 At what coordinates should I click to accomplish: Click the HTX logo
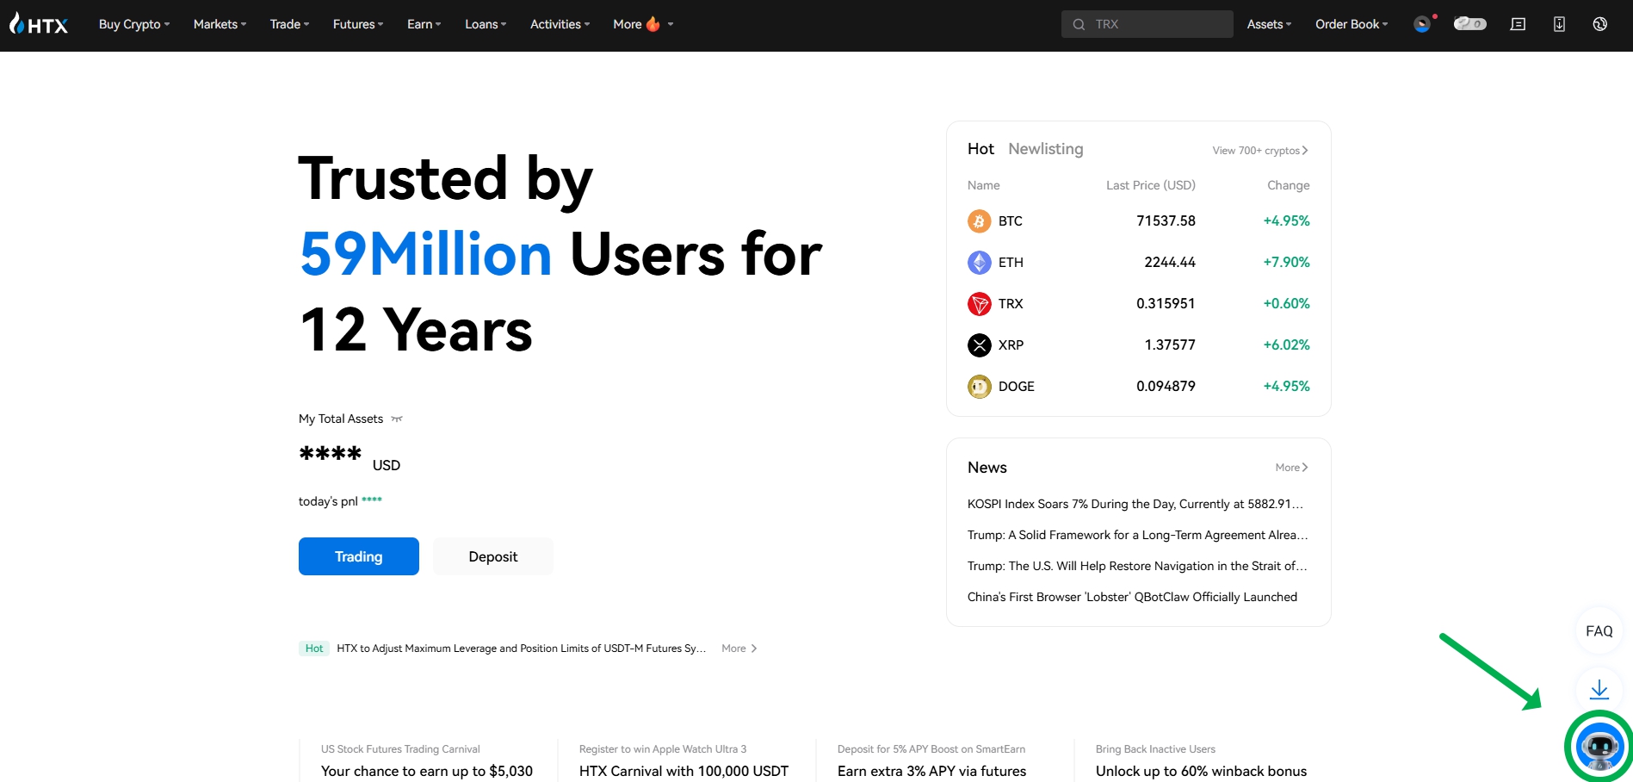tap(39, 24)
